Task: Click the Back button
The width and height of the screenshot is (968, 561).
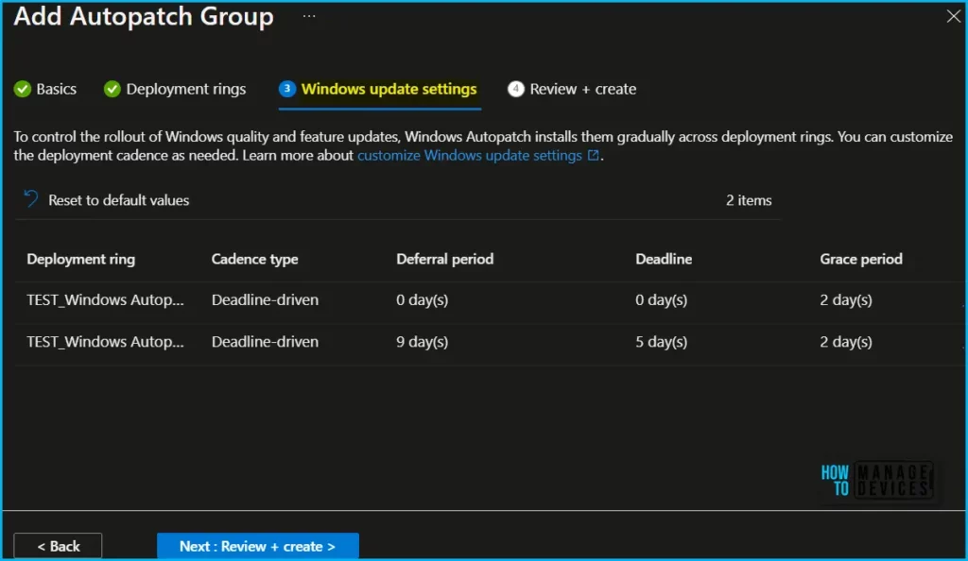Action: pyautogui.click(x=58, y=546)
